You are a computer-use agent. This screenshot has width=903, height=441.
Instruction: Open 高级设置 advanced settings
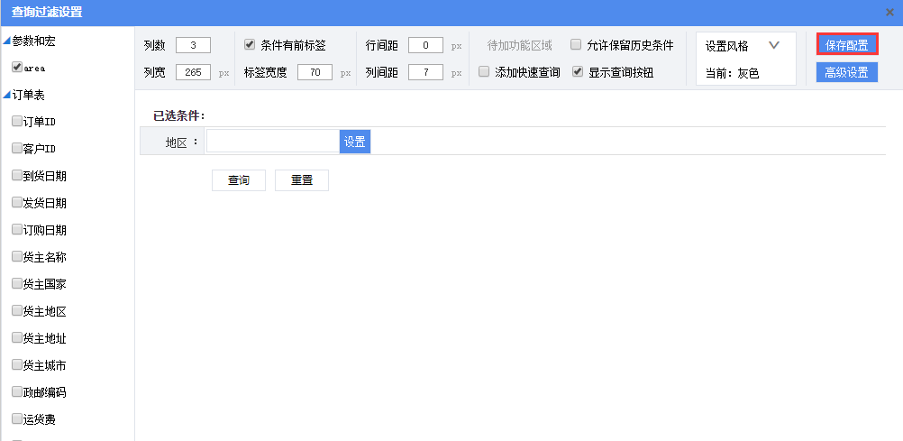[847, 72]
